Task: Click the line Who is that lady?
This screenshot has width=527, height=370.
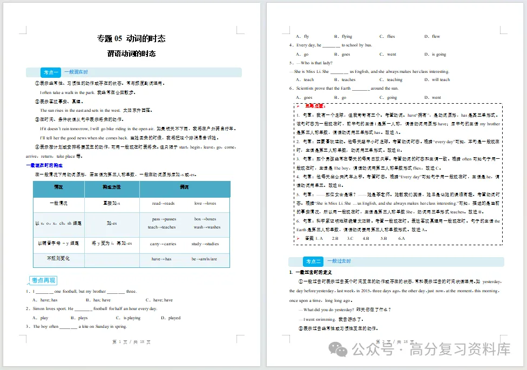Action: (311, 63)
